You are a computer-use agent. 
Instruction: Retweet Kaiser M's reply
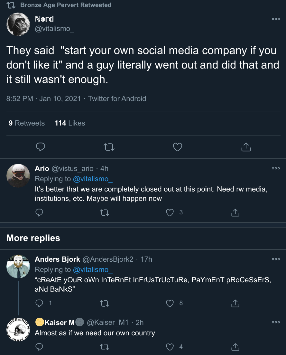(105, 347)
